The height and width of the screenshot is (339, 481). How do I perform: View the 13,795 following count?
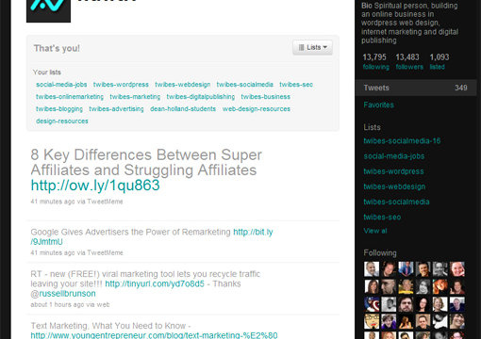(x=375, y=61)
